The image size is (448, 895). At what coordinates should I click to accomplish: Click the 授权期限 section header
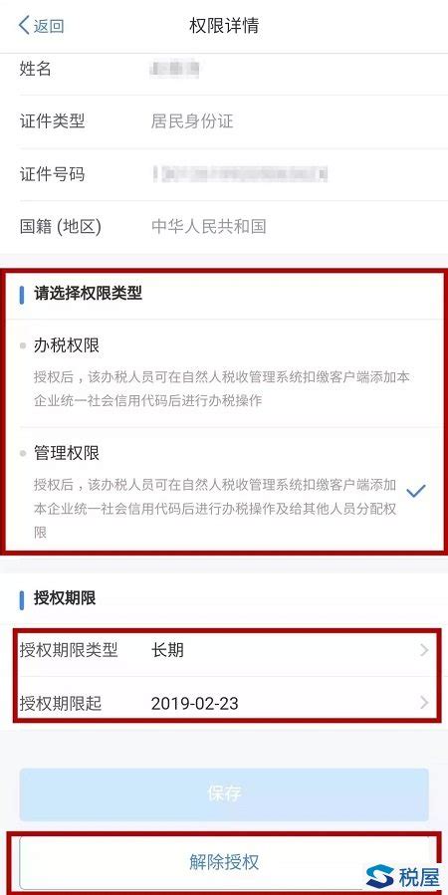pyautogui.click(x=65, y=598)
